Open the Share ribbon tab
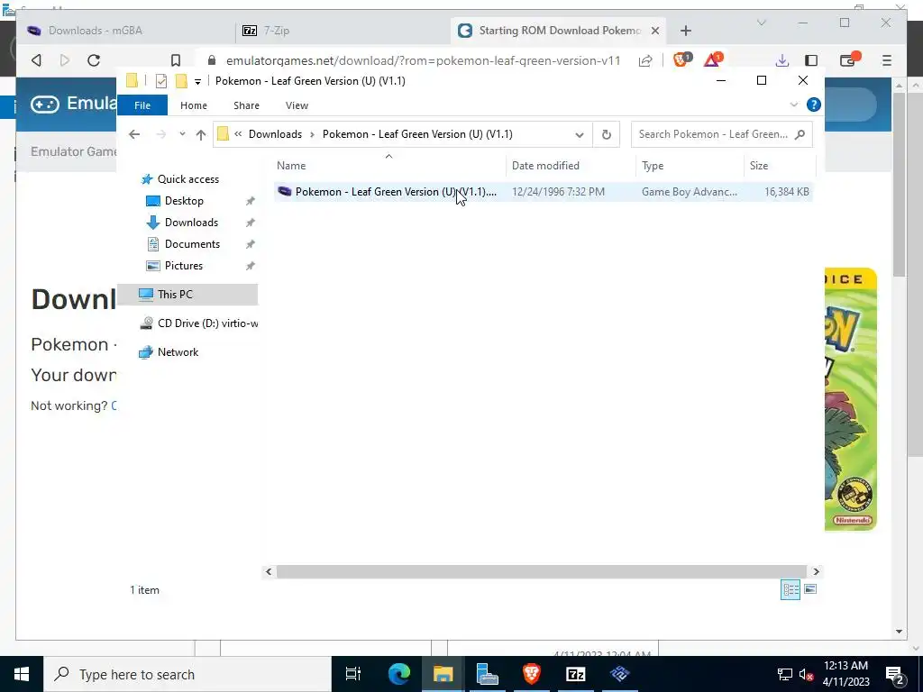 (246, 105)
